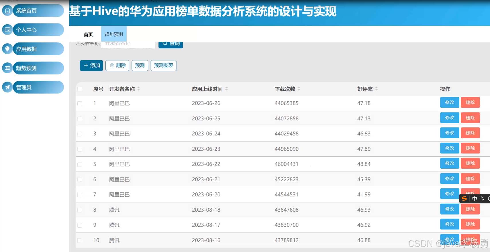
Task: Check the checkbox for row 9
Action: pos(80,225)
